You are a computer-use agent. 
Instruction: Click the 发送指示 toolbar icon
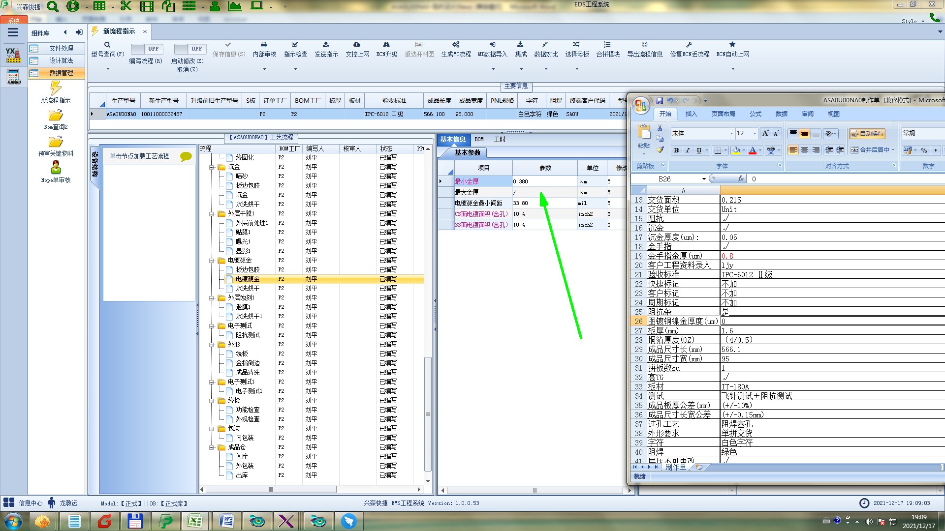click(x=326, y=45)
